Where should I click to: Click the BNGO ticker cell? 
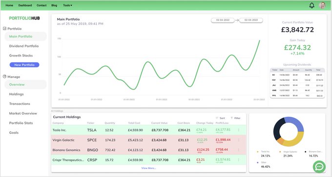(x=93, y=150)
